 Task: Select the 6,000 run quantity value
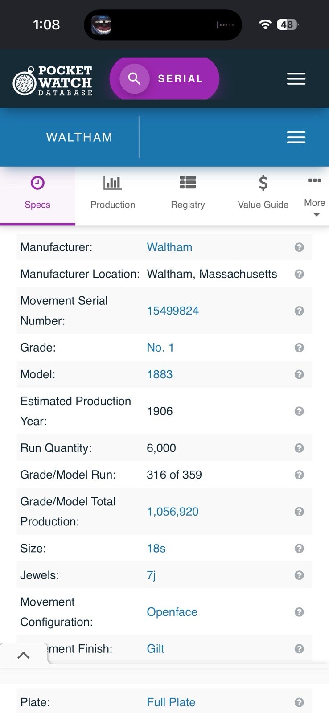tap(161, 448)
